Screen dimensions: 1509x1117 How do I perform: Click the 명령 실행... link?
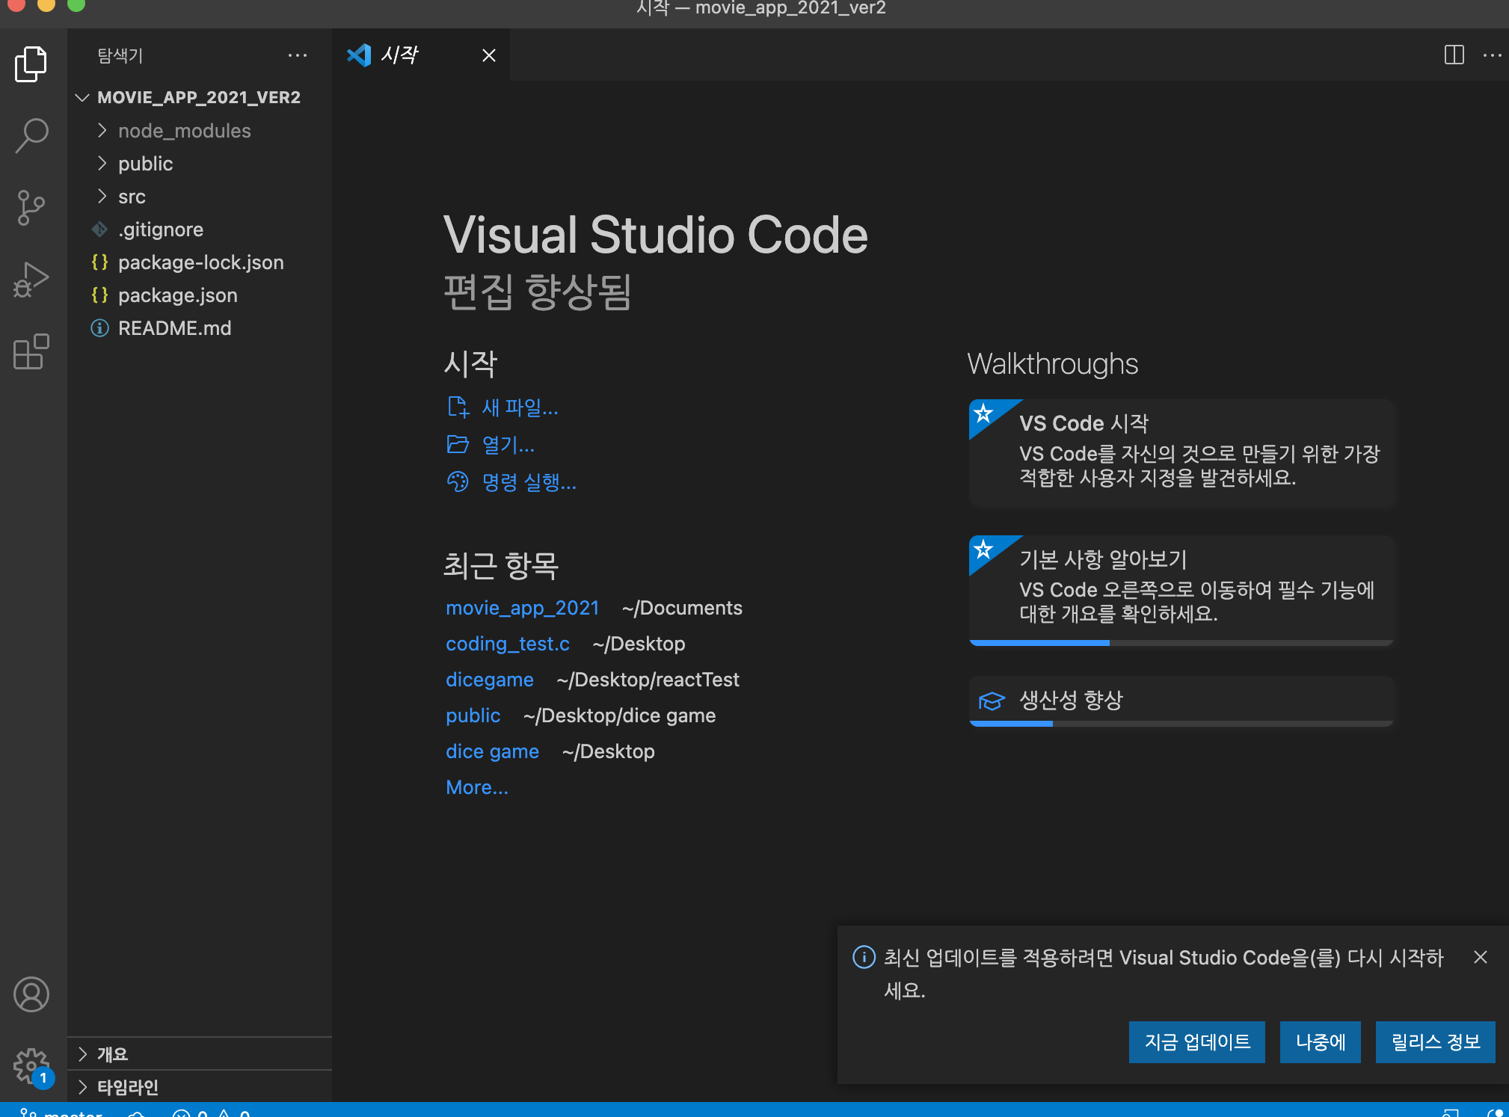pos(529,482)
